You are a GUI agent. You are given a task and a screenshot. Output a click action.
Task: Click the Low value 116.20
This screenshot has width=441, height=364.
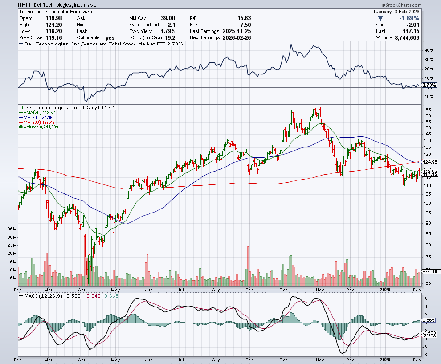coord(54,31)
